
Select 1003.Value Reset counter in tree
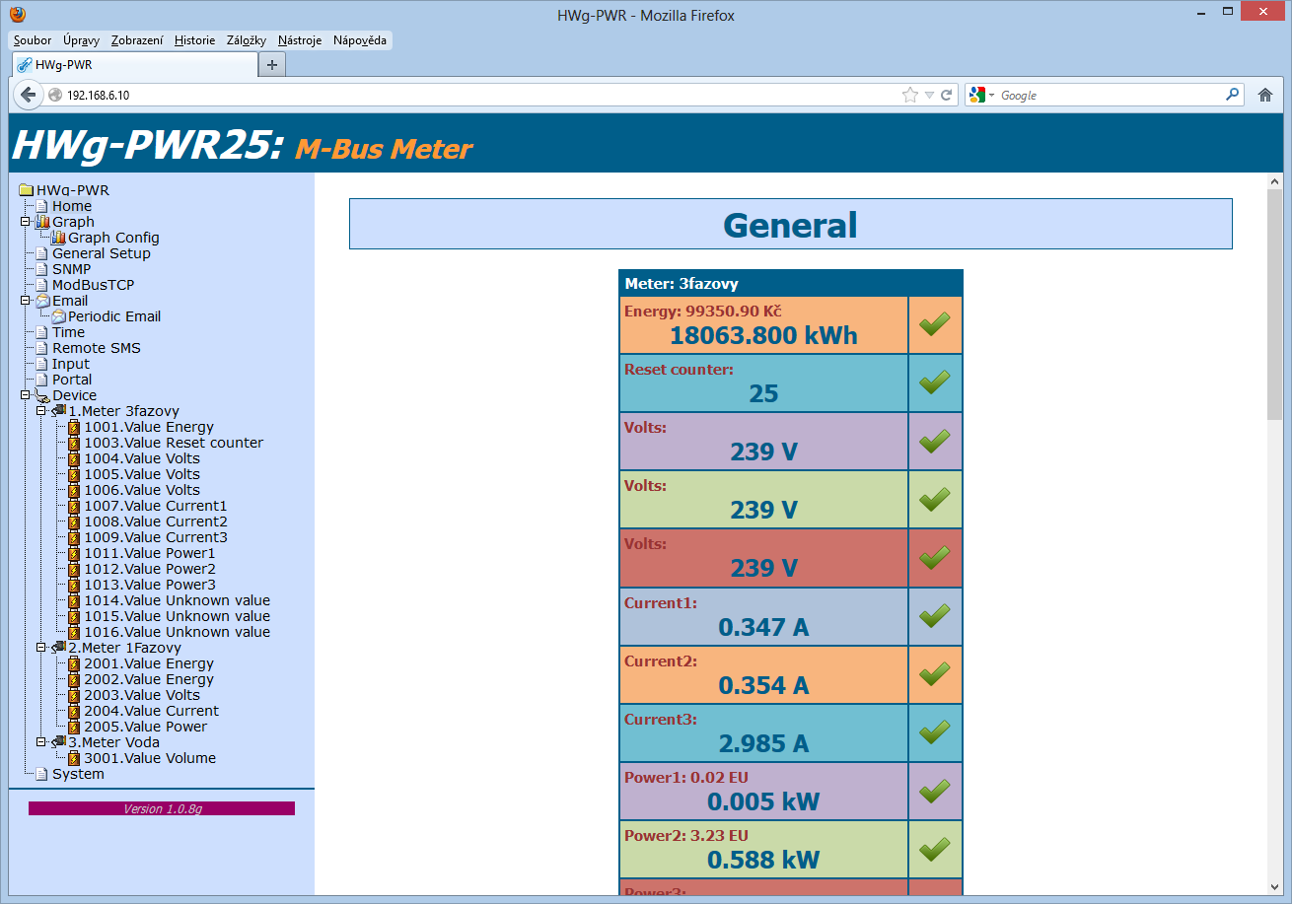click(174, 443)
